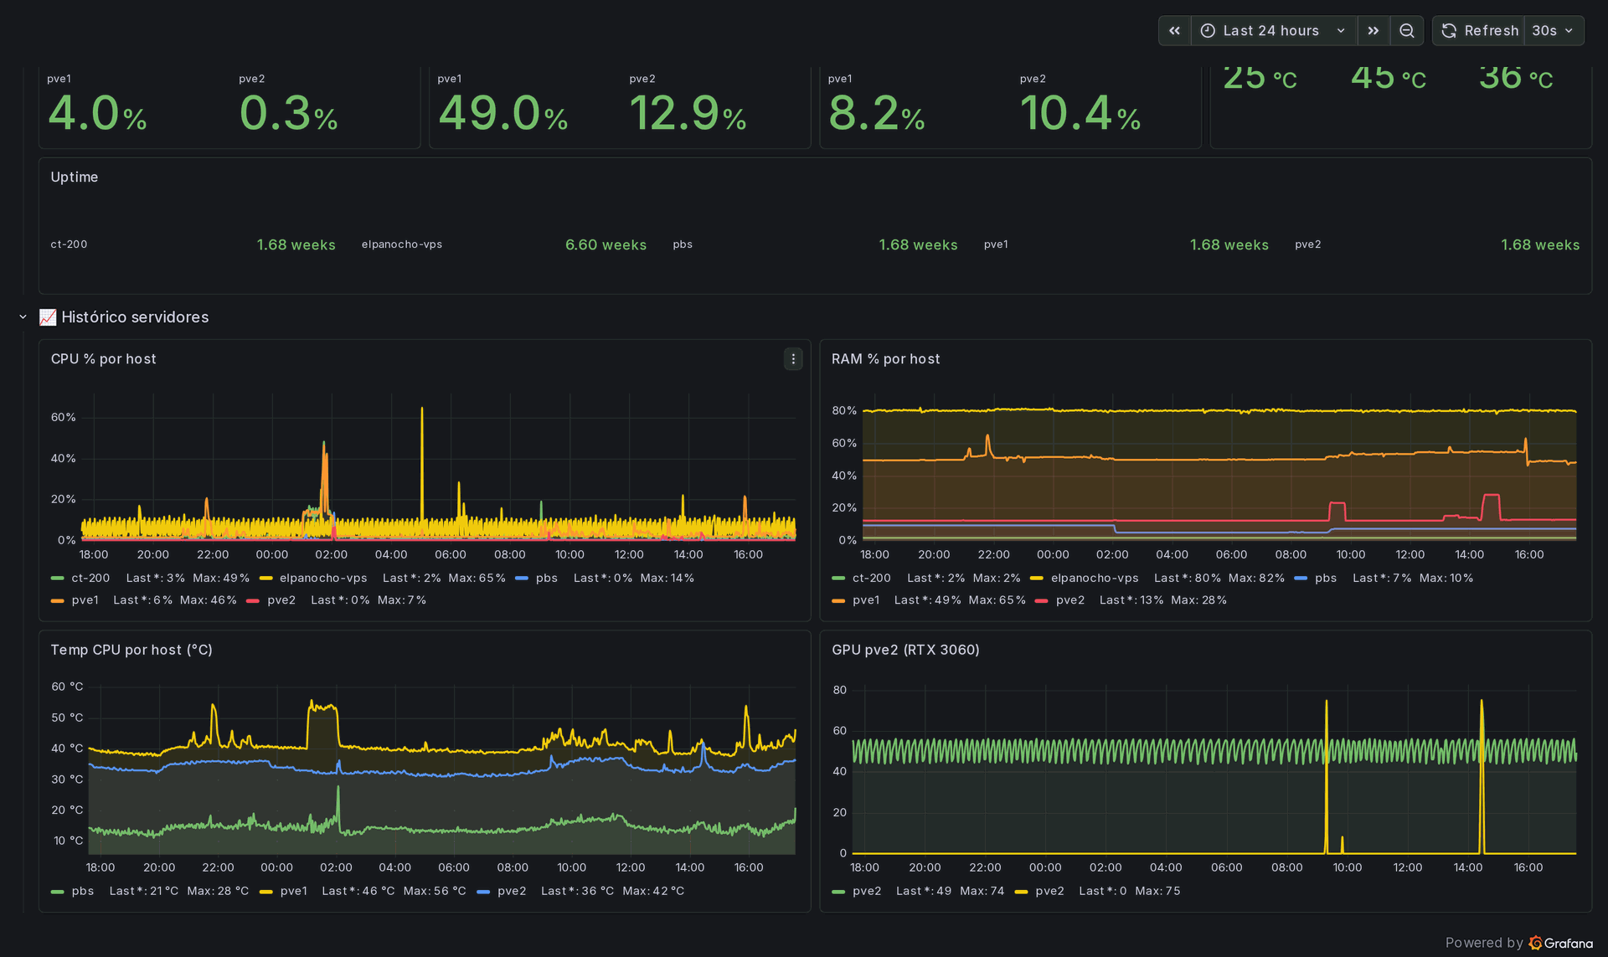The image size is (1608, 957).
Task: Click the Uptime panel title
Action: pyautogui.click(x=75, y=177)
